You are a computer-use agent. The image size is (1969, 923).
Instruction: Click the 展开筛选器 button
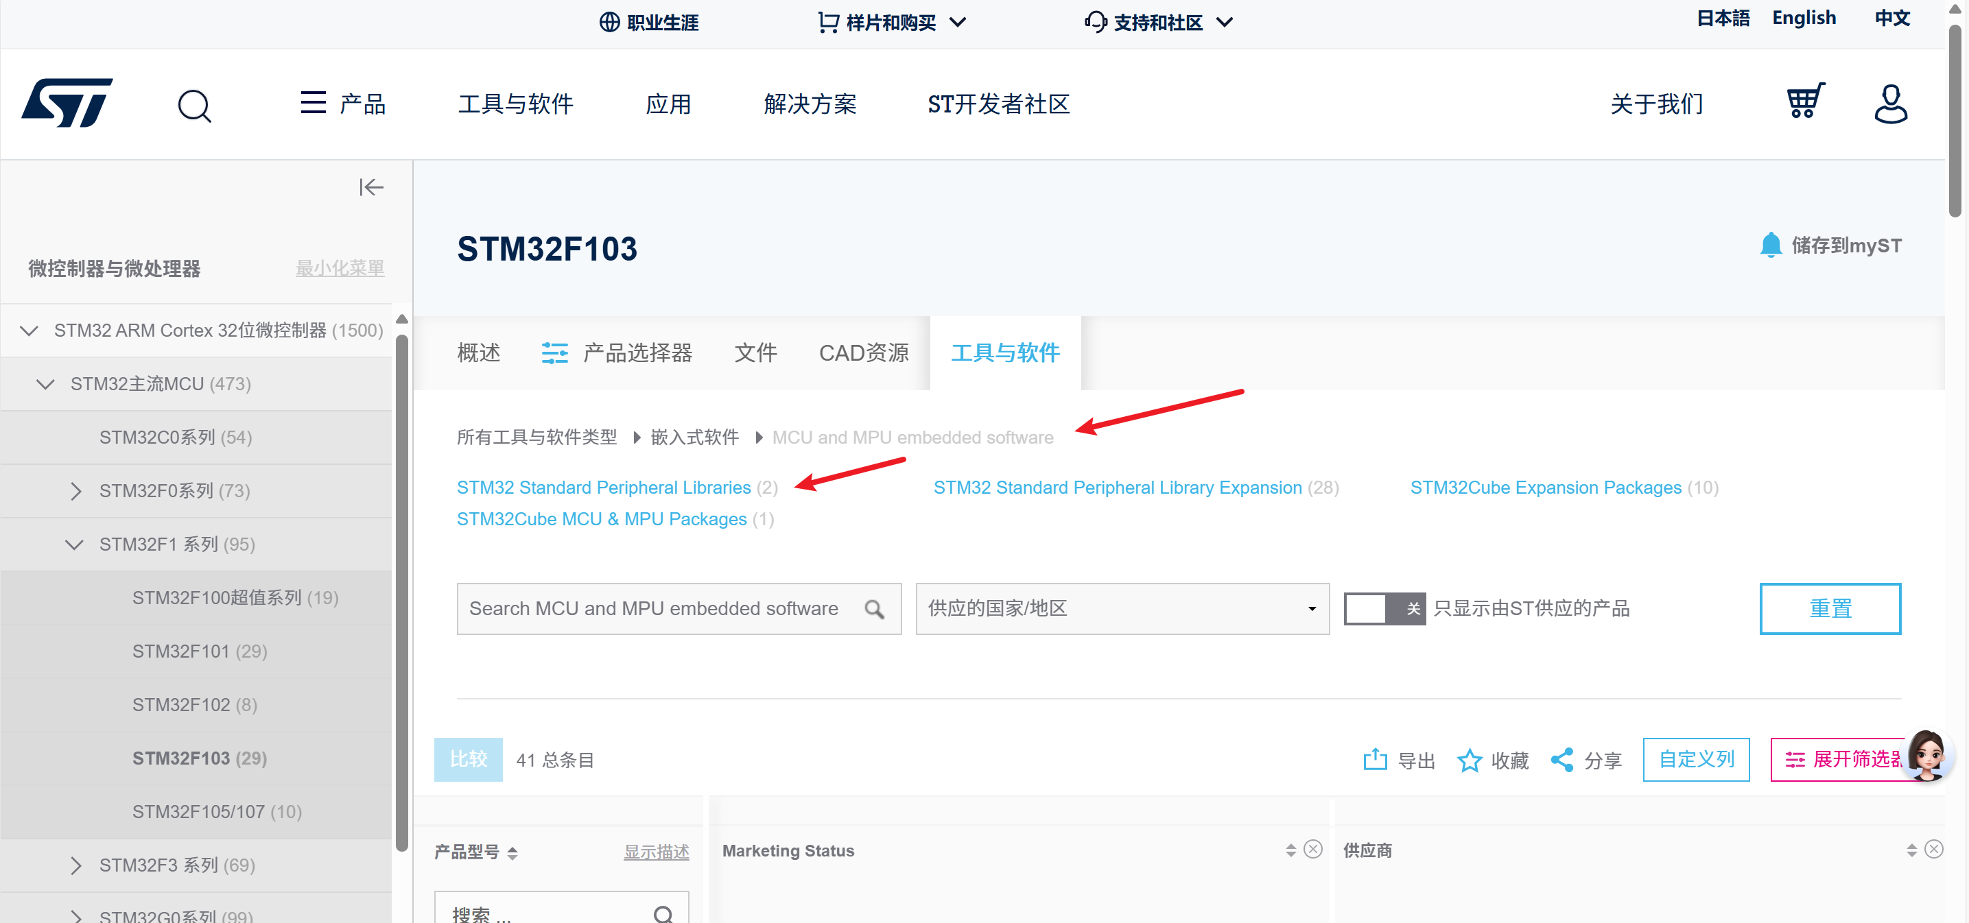pyautogui.click(x=1844, y=760)
